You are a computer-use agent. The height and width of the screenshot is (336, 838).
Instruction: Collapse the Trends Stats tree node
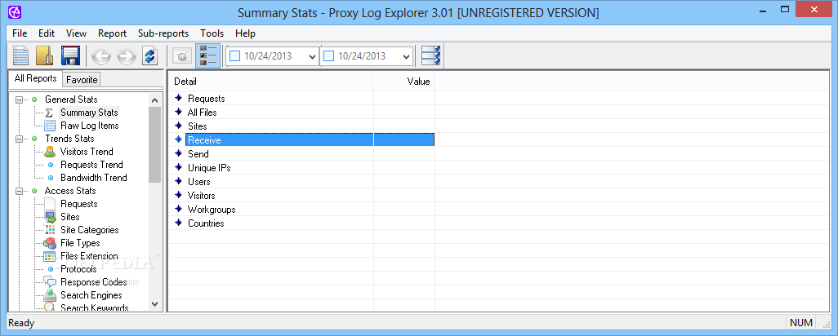tap(20, 139)
